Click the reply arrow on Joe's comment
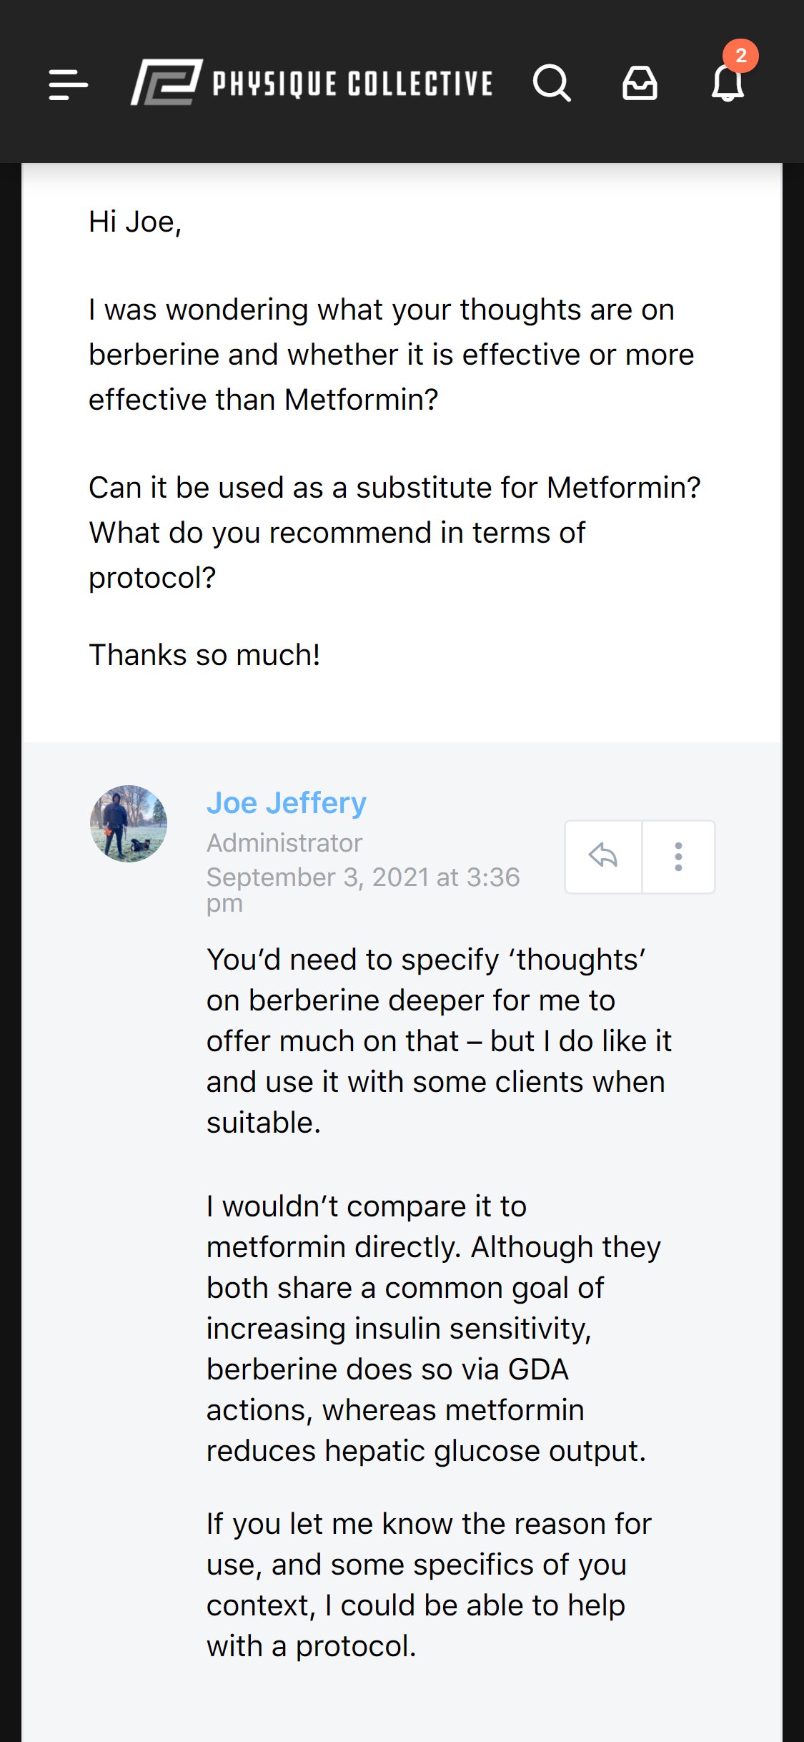804x1742 pixels. click(x=603, y=856)
